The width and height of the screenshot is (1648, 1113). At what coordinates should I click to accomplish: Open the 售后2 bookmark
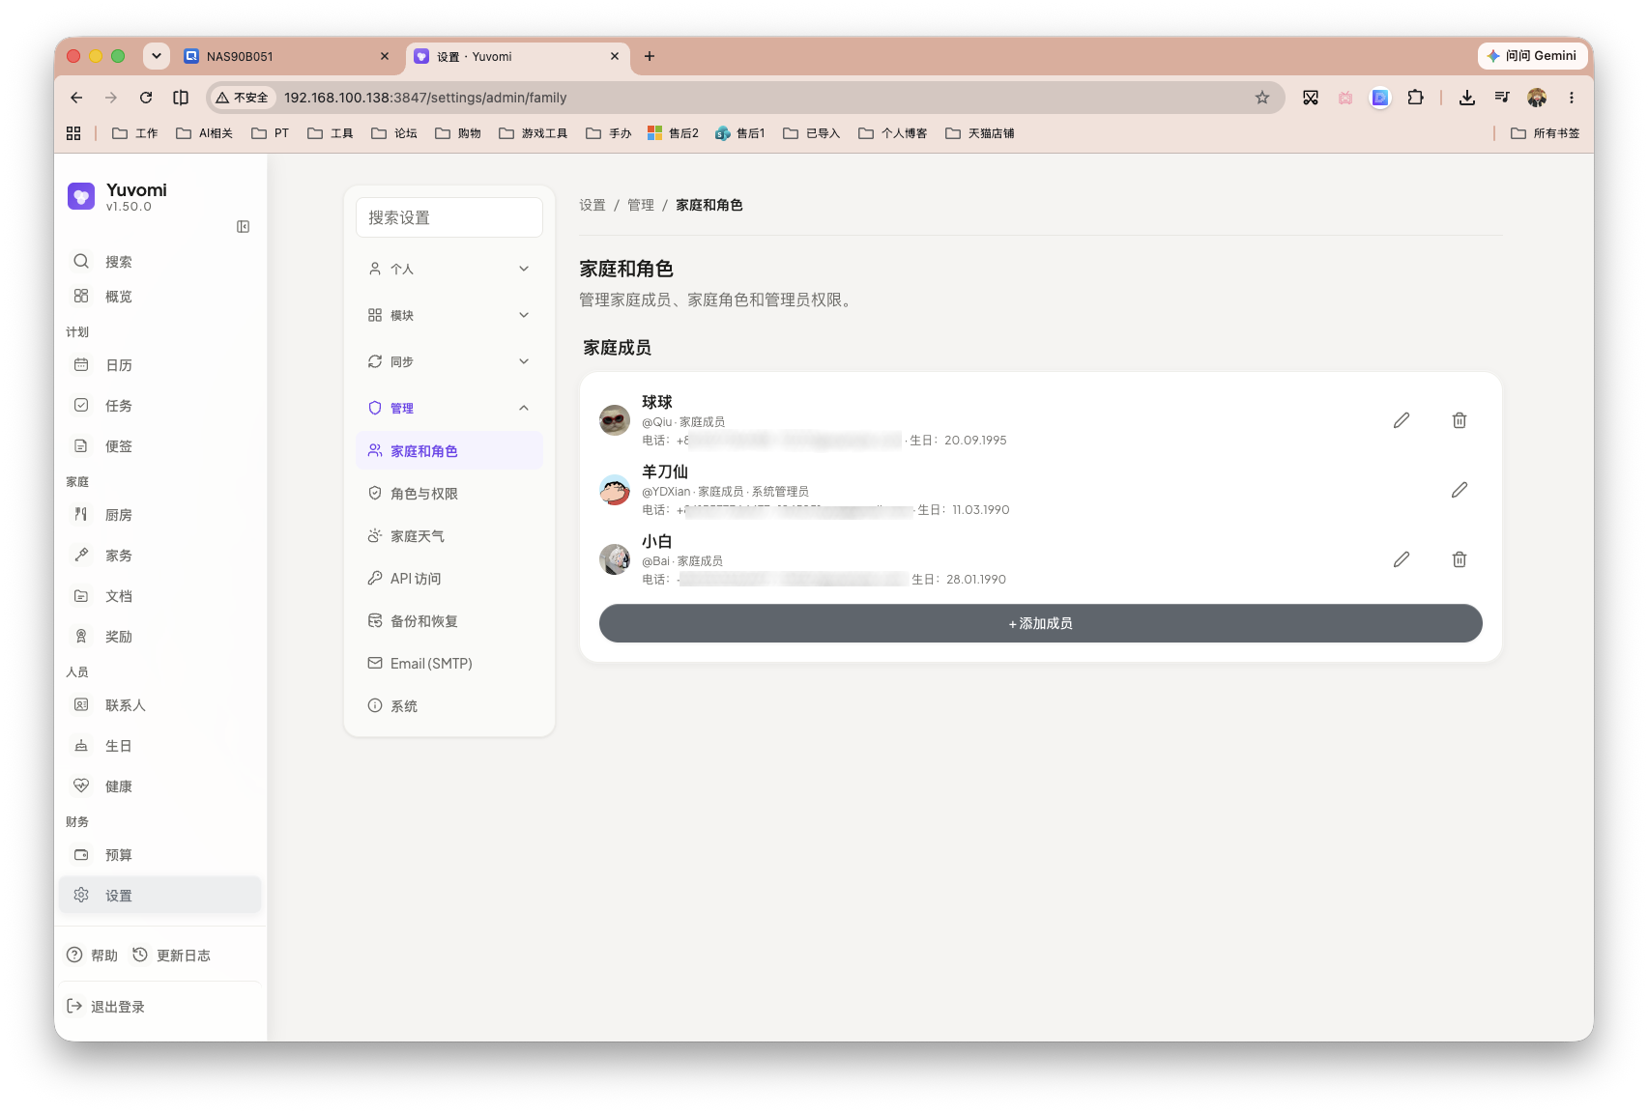pyautogui.click(x=673, y=133)
